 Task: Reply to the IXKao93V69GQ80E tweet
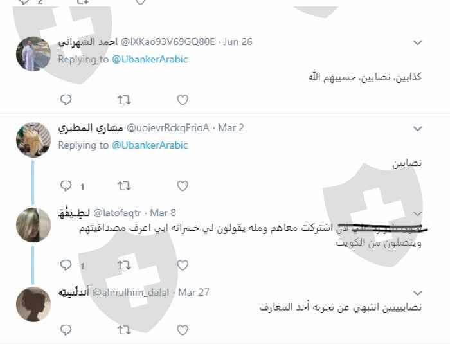pyautogui.click(x=66, y=100)
